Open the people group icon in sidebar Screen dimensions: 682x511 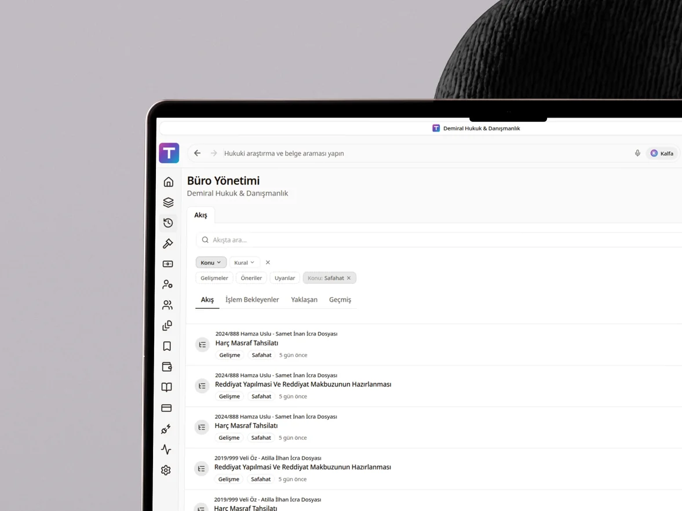(167, 305)
